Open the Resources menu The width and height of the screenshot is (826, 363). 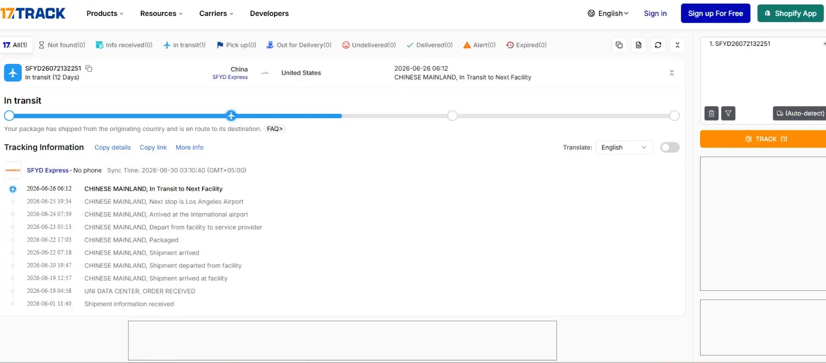pos(161,13)
